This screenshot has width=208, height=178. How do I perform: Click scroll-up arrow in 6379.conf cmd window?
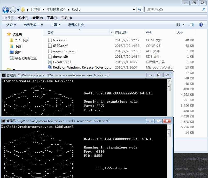coord(169,81)
